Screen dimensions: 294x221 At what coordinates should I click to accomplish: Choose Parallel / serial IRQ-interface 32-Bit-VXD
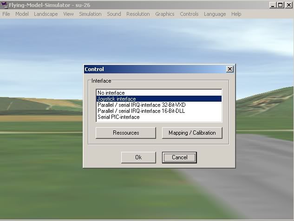159,105
